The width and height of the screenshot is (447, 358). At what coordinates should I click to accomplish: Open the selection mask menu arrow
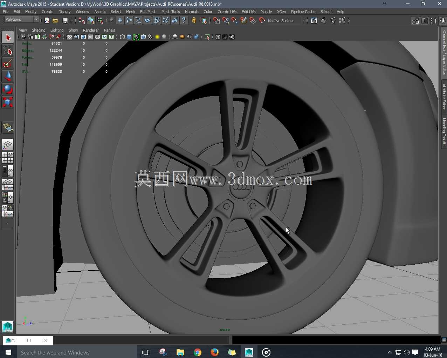pyautogui.click(x=111, y=21)
